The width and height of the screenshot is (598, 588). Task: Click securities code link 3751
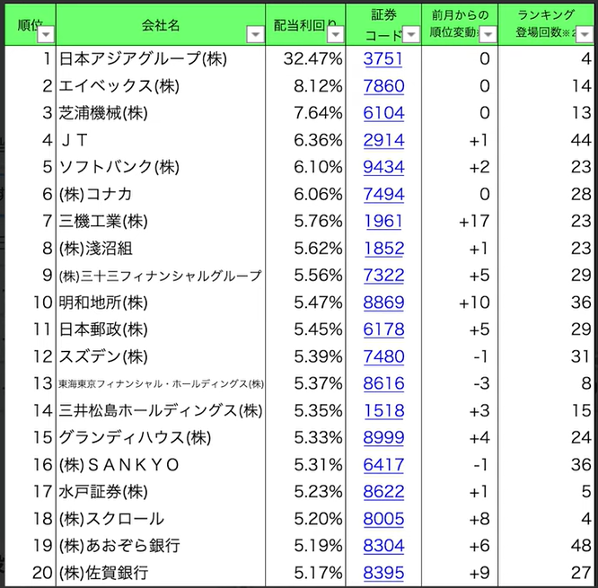pos(383,59)
